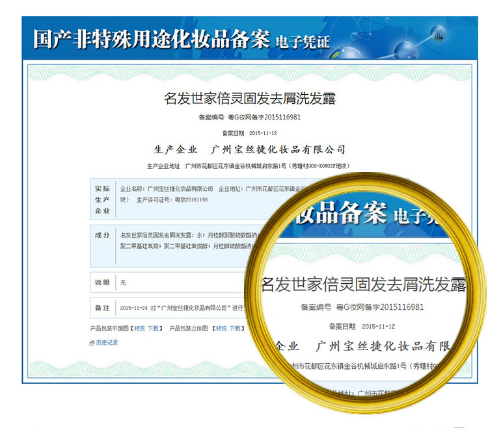This screenshot has width=488, height=428.
Task: Click 下载 for 产品包装立体图
Action: [x=236, y=329]
